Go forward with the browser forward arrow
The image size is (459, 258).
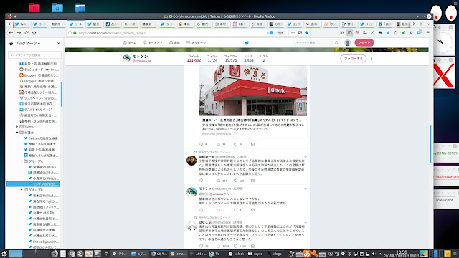[x=19, y=33]
